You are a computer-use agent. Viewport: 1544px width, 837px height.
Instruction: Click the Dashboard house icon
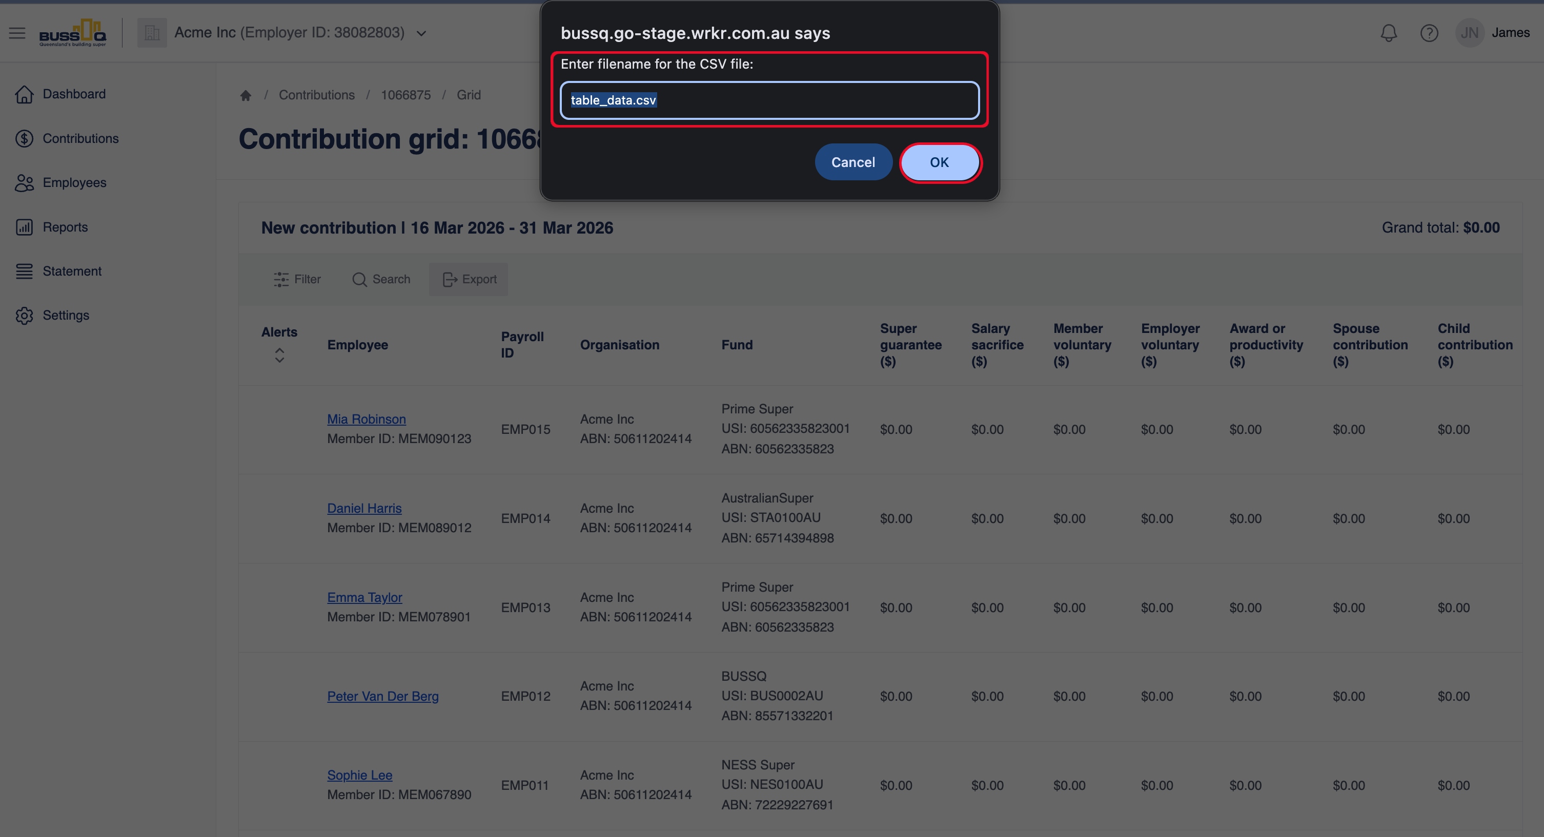[24, 94]
